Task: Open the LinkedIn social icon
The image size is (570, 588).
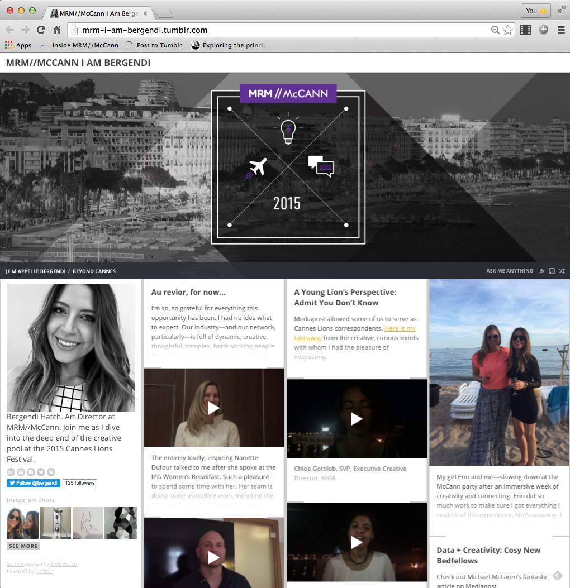Action: pos(31,472)
